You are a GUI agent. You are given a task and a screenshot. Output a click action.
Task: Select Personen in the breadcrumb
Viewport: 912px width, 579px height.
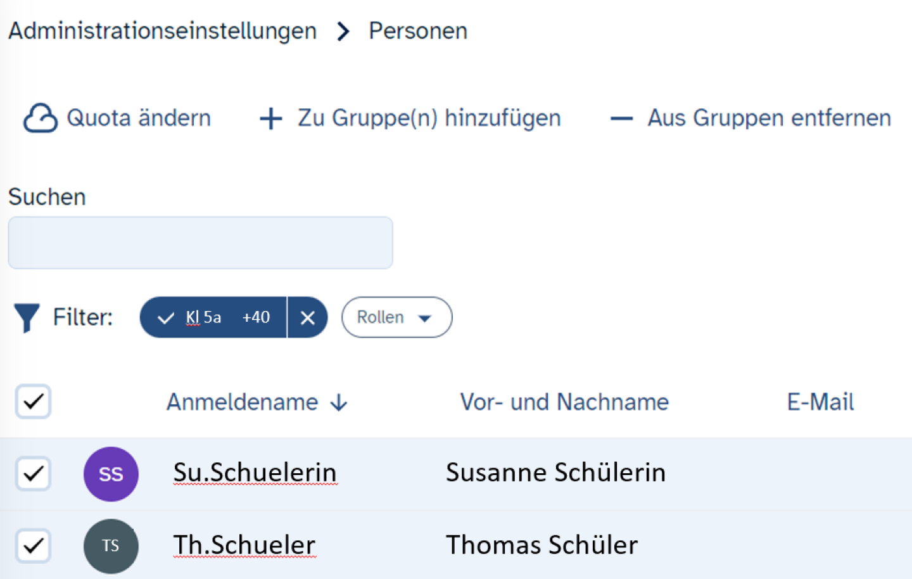(417, 30)
